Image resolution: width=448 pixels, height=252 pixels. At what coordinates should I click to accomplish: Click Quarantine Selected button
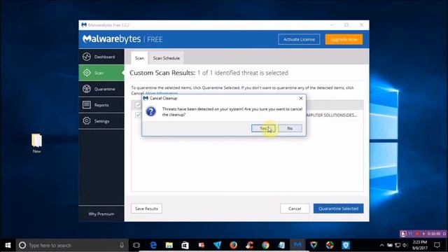338,209
